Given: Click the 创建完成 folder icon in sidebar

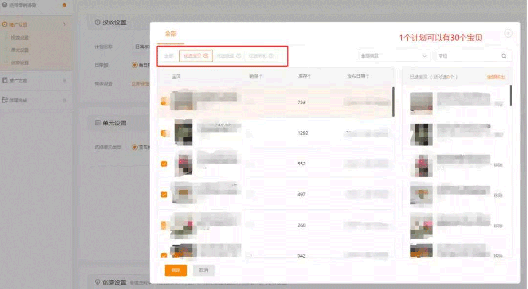Looking at the screenshot, I should tap(5, 100).
